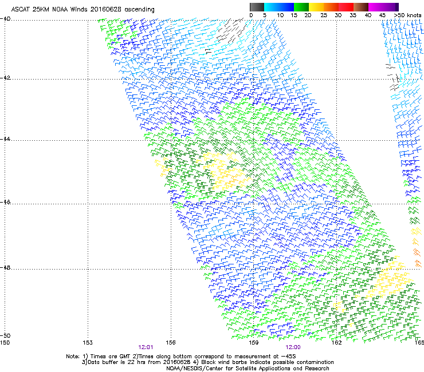Click the 12:00 time label
The width and height of the screenshot is (424, 372).
[x=293, y=347]
